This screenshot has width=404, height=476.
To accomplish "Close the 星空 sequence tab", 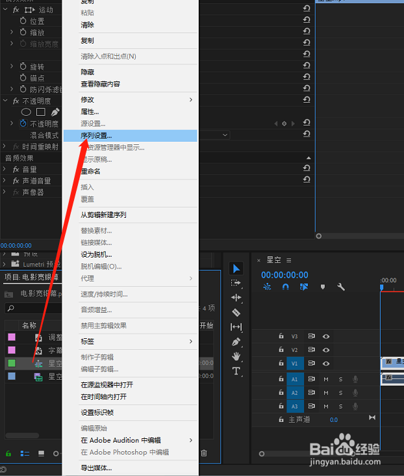I will click(259, 260).
